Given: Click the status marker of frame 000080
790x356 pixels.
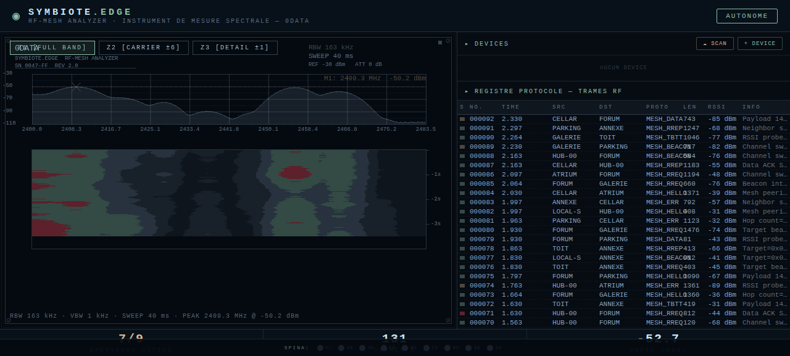Looking at the screenshot, I should tap(462, 230).
